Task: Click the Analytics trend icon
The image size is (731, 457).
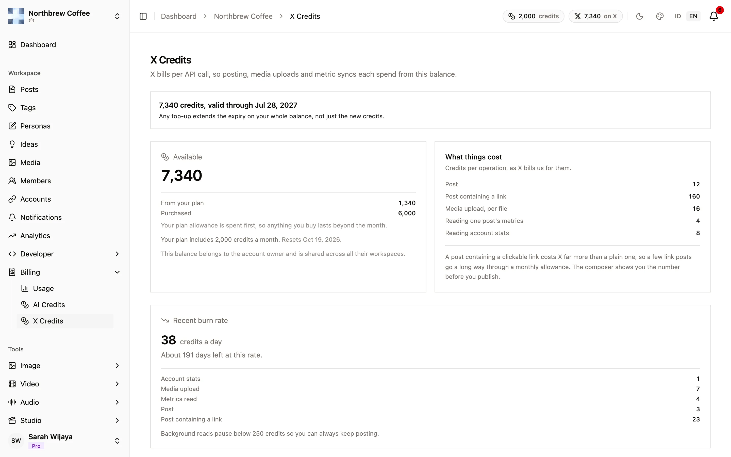Action: pos(12,236)
